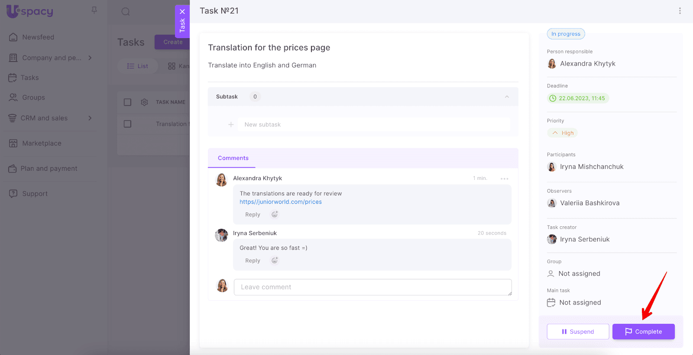
Task: Add emoji reaction to Iryna's comment
Action: click(x=275, y=261)
